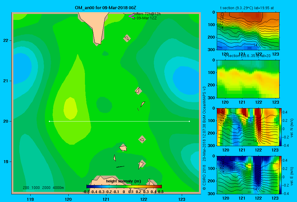Click the magenta drifter track marker

pos(131,16)
